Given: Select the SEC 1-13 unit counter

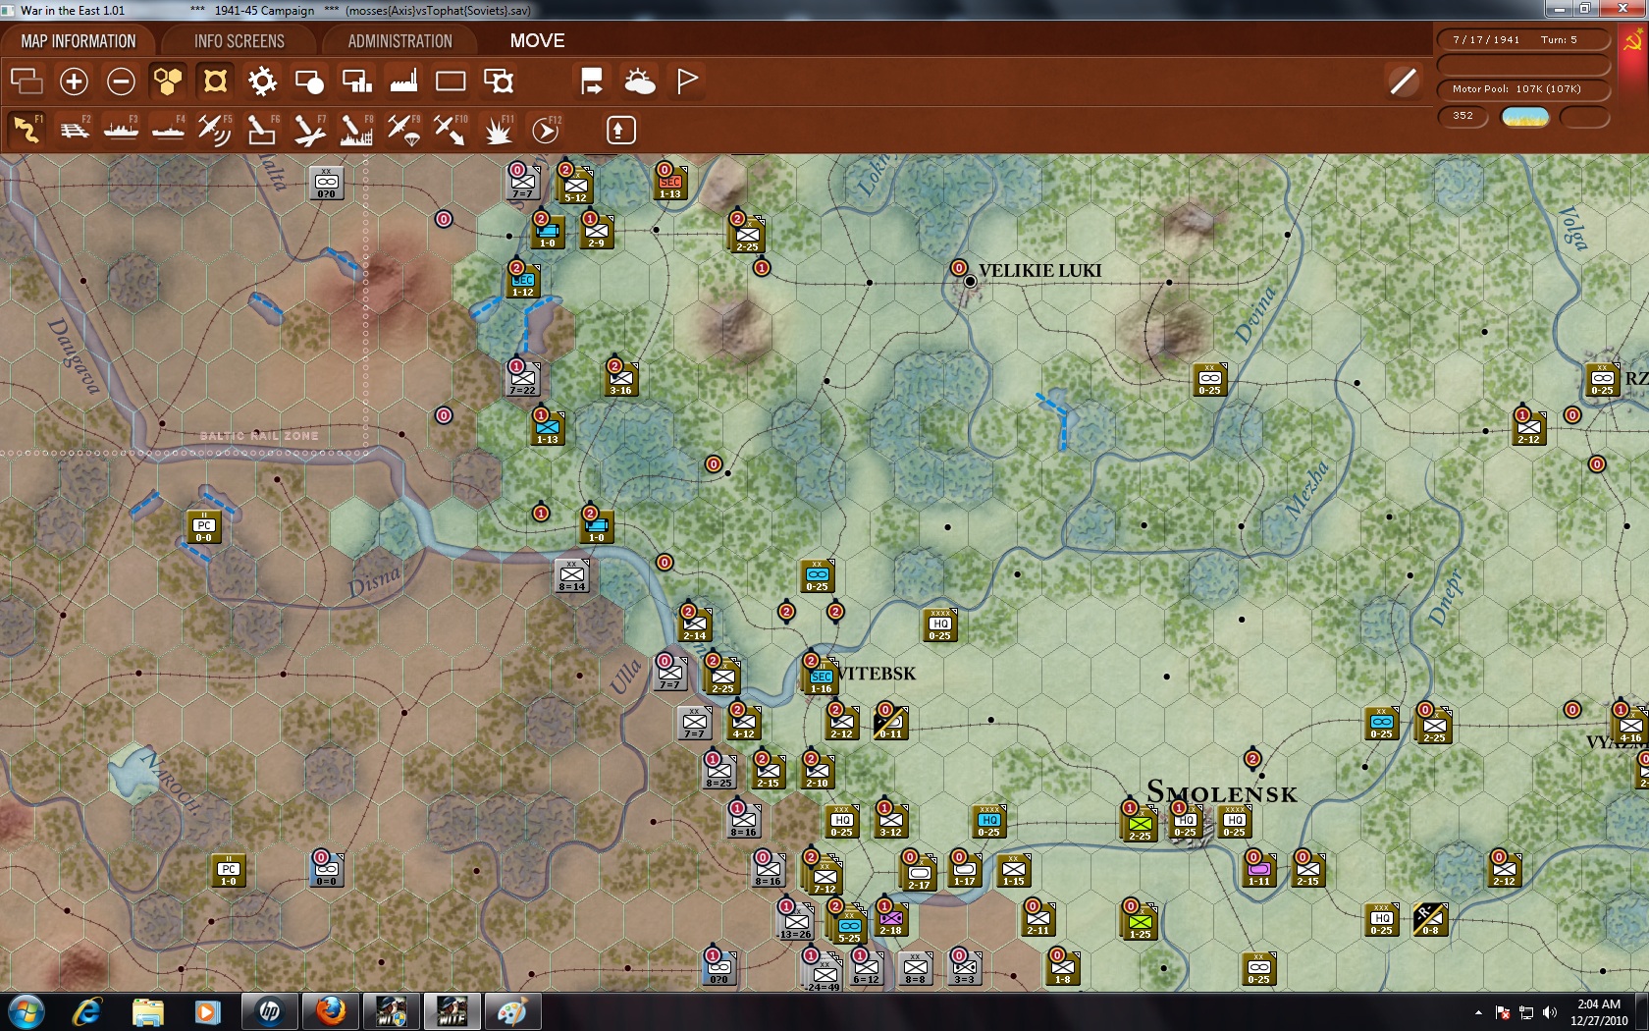Looking at the screenshot, I should (x=670, y=184).
